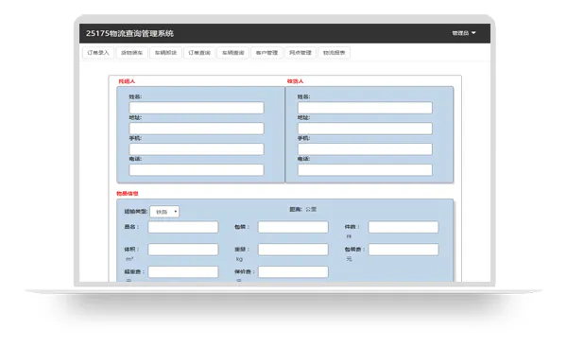Expand the 运输类型 transport type selector
Screen dimensions: 567x347
click(164, 212)
